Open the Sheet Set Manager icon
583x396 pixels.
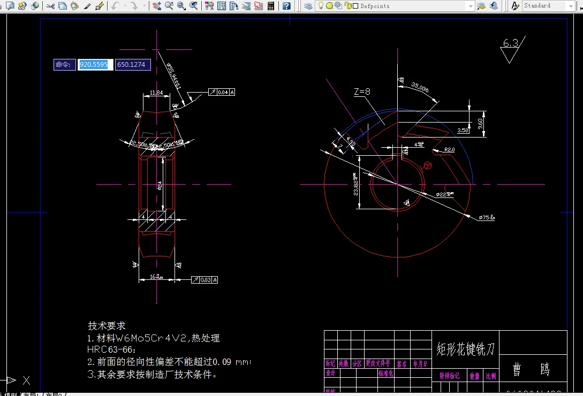click(246, 5)
